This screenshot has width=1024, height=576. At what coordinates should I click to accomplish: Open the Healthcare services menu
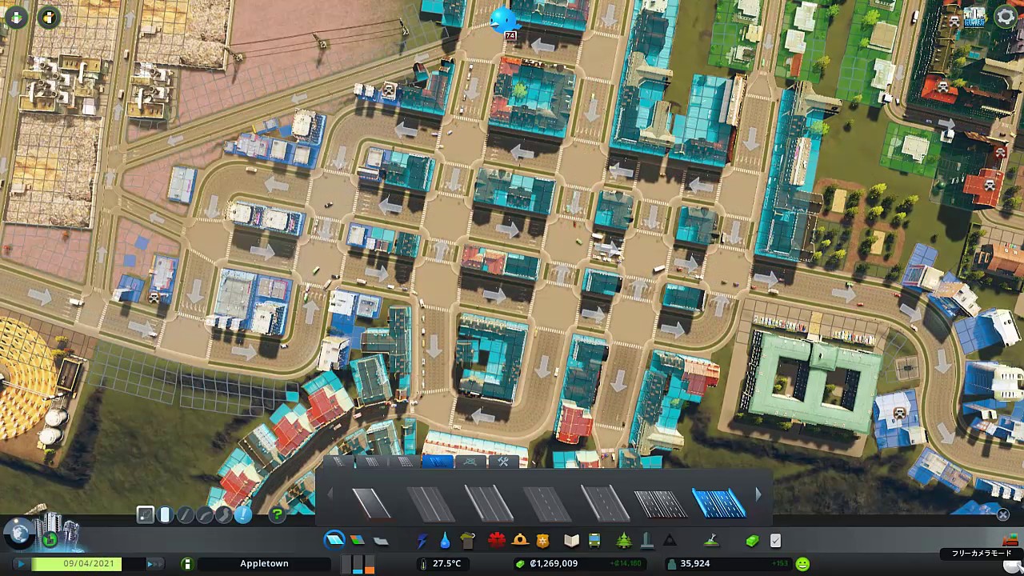point(497,540)
